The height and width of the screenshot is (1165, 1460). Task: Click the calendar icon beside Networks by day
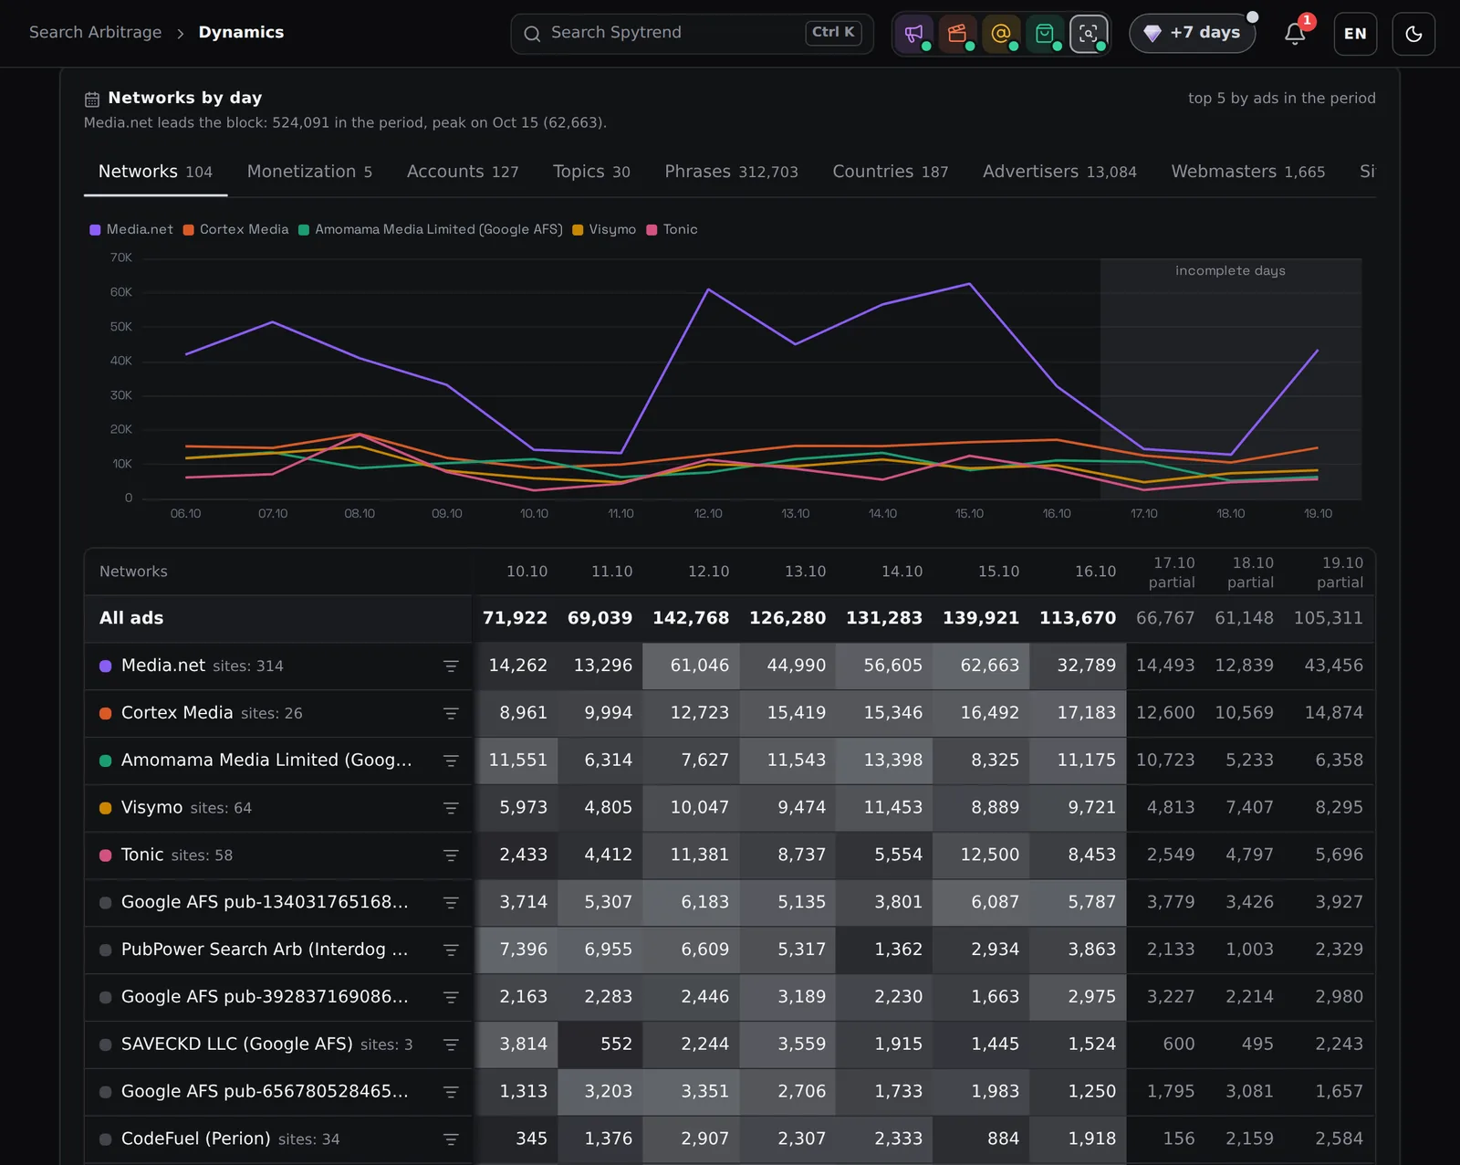pos(92,99)
